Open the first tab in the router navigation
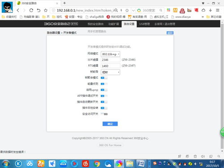 [95, 24]
